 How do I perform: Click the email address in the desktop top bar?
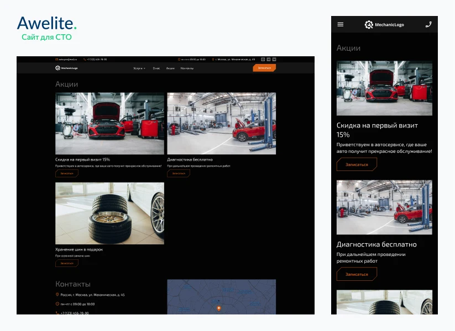pyautogui.click(x=67, y=60)
